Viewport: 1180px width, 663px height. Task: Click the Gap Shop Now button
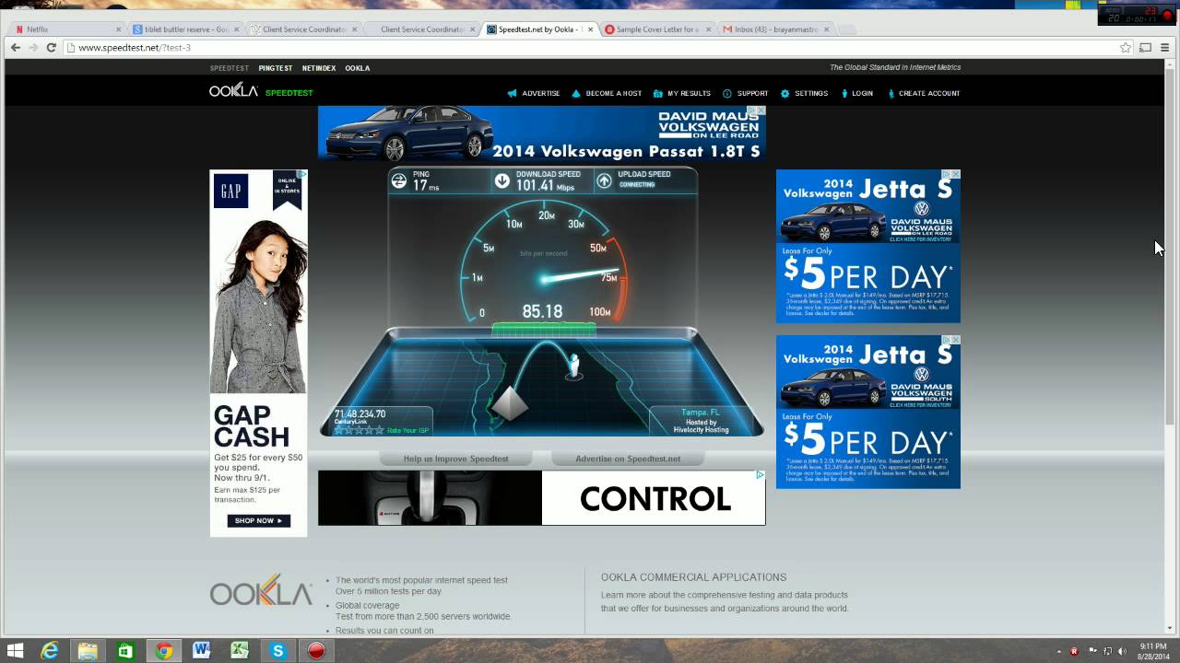(x=258, y=520)
